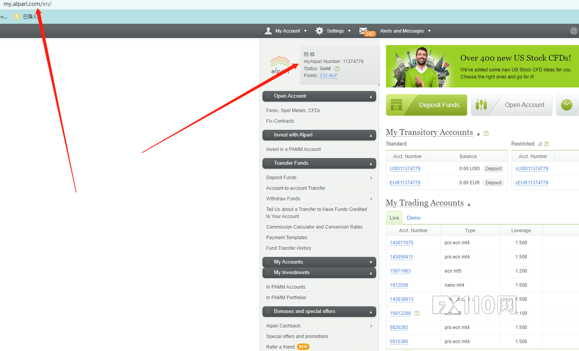
Task: Open trading account 143050411
Action: 401,257
